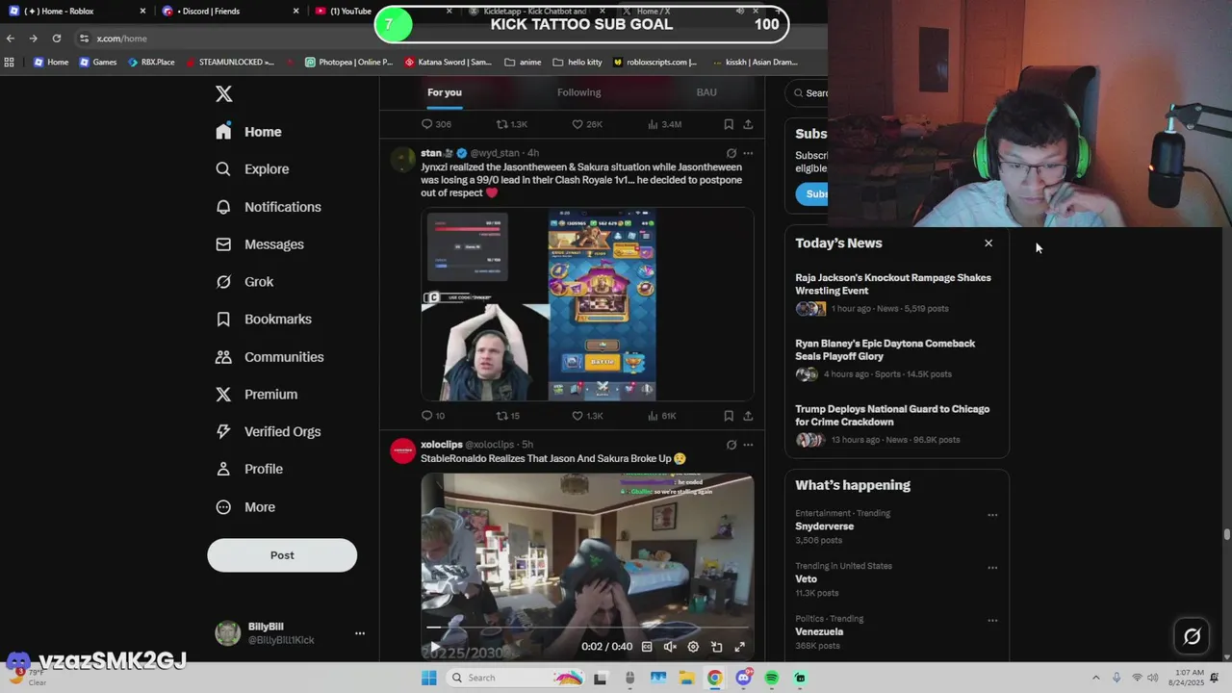1232x693 pixels.
Task: Open BillyBill account options menu
Action: point(360,633)
